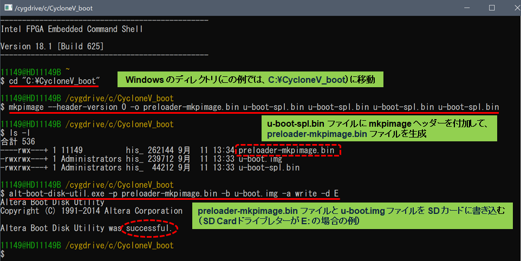The height and width of the screenshot is (261, 521).
Task: Click the 'ls -l' command
Action: pyautogui.click(x=15, y=133)
